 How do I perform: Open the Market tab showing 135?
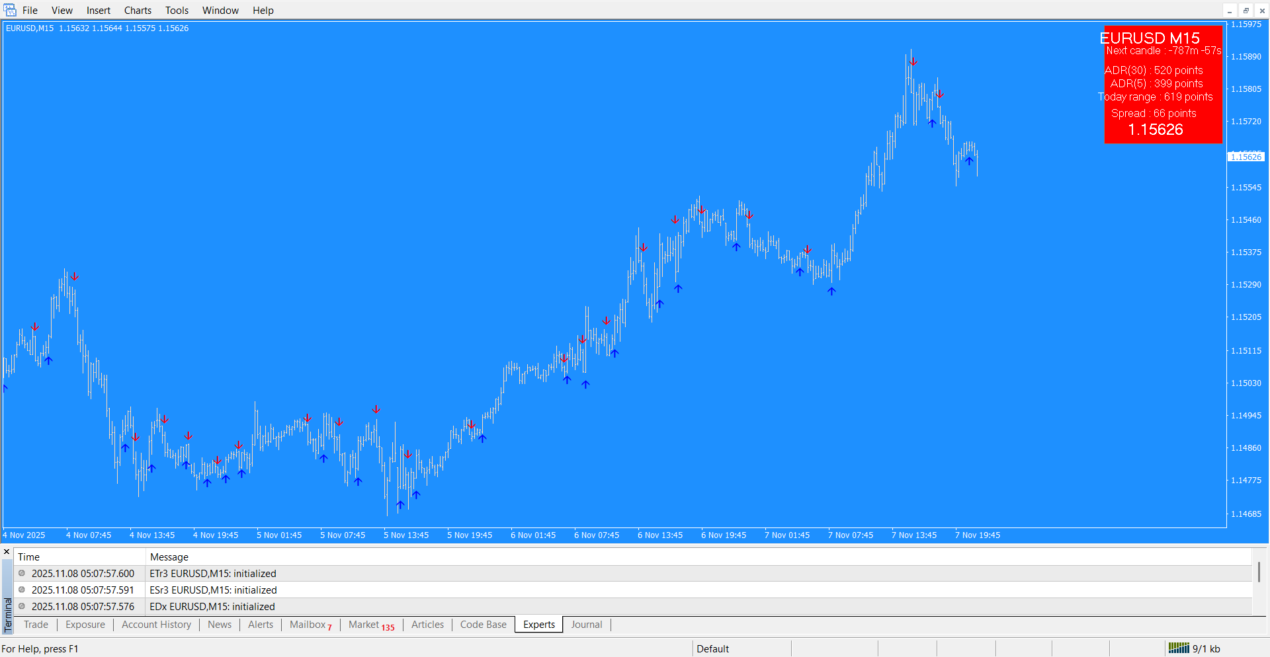(370, 625)
